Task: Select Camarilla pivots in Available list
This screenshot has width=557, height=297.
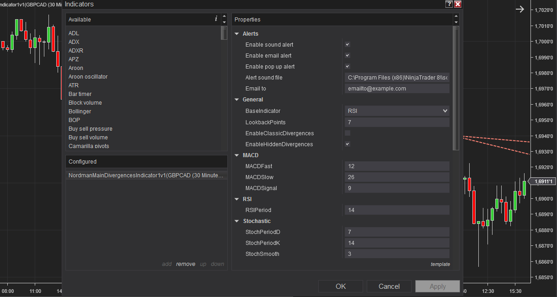Action: [89, 146]
